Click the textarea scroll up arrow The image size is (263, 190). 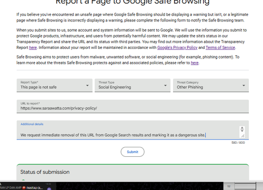(x=242, y=128)
